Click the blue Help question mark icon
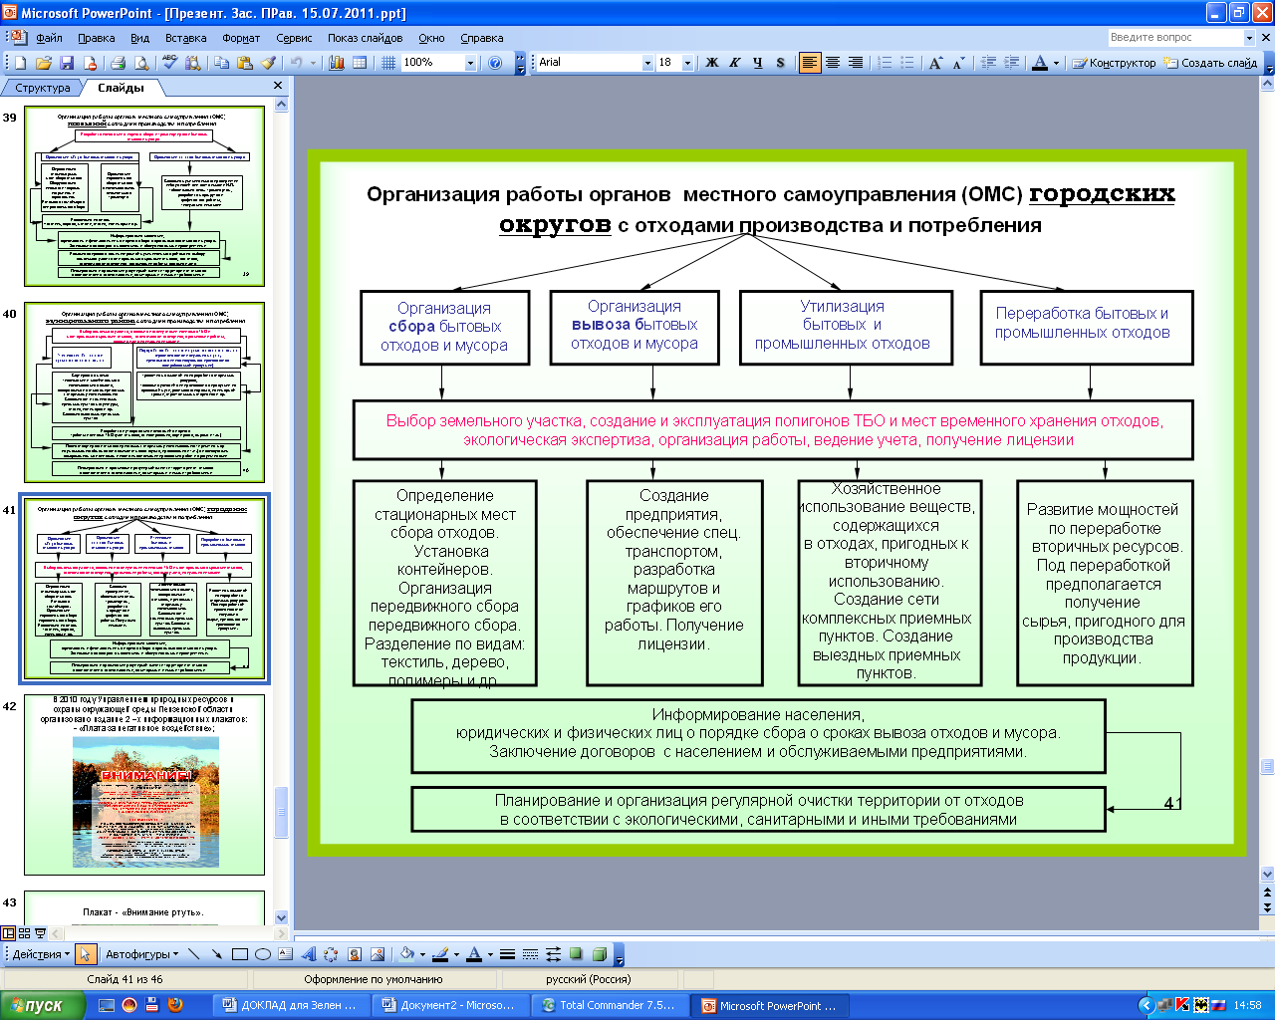 [495, 63]
